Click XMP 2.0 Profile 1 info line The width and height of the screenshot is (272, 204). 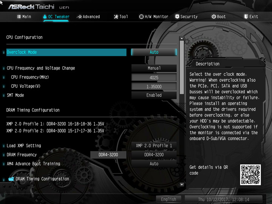pyautogui.click(x=55, y=124)
